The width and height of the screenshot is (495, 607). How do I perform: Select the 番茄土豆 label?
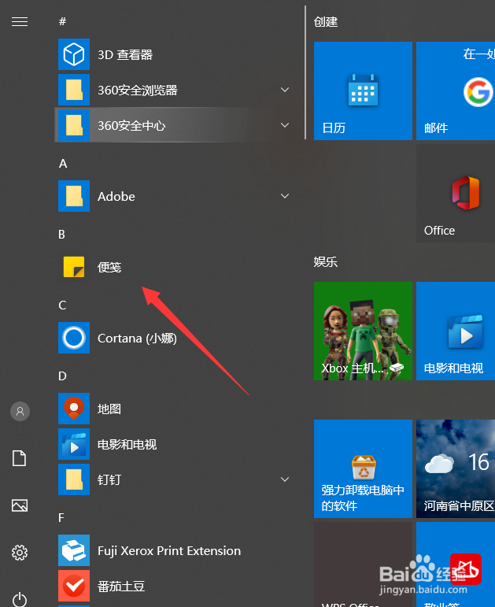pyautogui.click(x=121, y=586)
